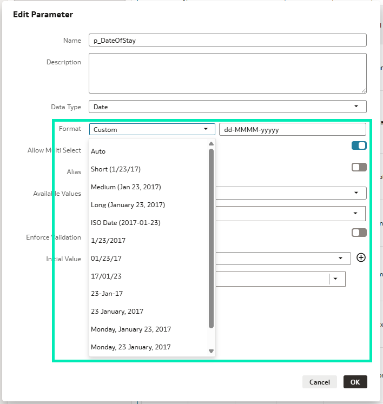Click the custom format field dd-MMMM-yyyyy
This screenshot has width=383, height=404.
click(292, 129)
